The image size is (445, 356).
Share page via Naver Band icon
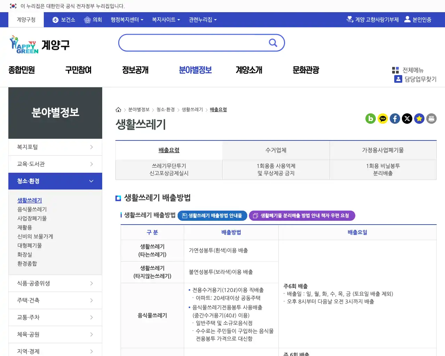(371, 119)
